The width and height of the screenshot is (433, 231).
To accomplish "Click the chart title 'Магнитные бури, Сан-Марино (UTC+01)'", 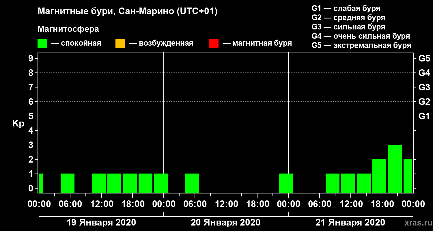I will (127, 12).
